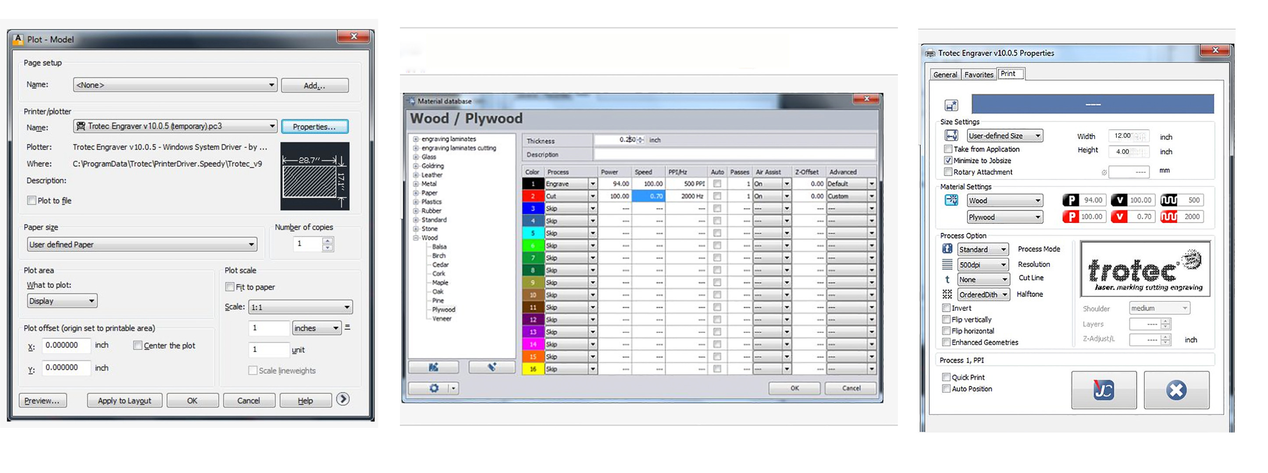Image resolution: width=1268 pixels, height=473 pixels.
Task: Click the blue cancel X icon button
Action: tap(1176, 390)
